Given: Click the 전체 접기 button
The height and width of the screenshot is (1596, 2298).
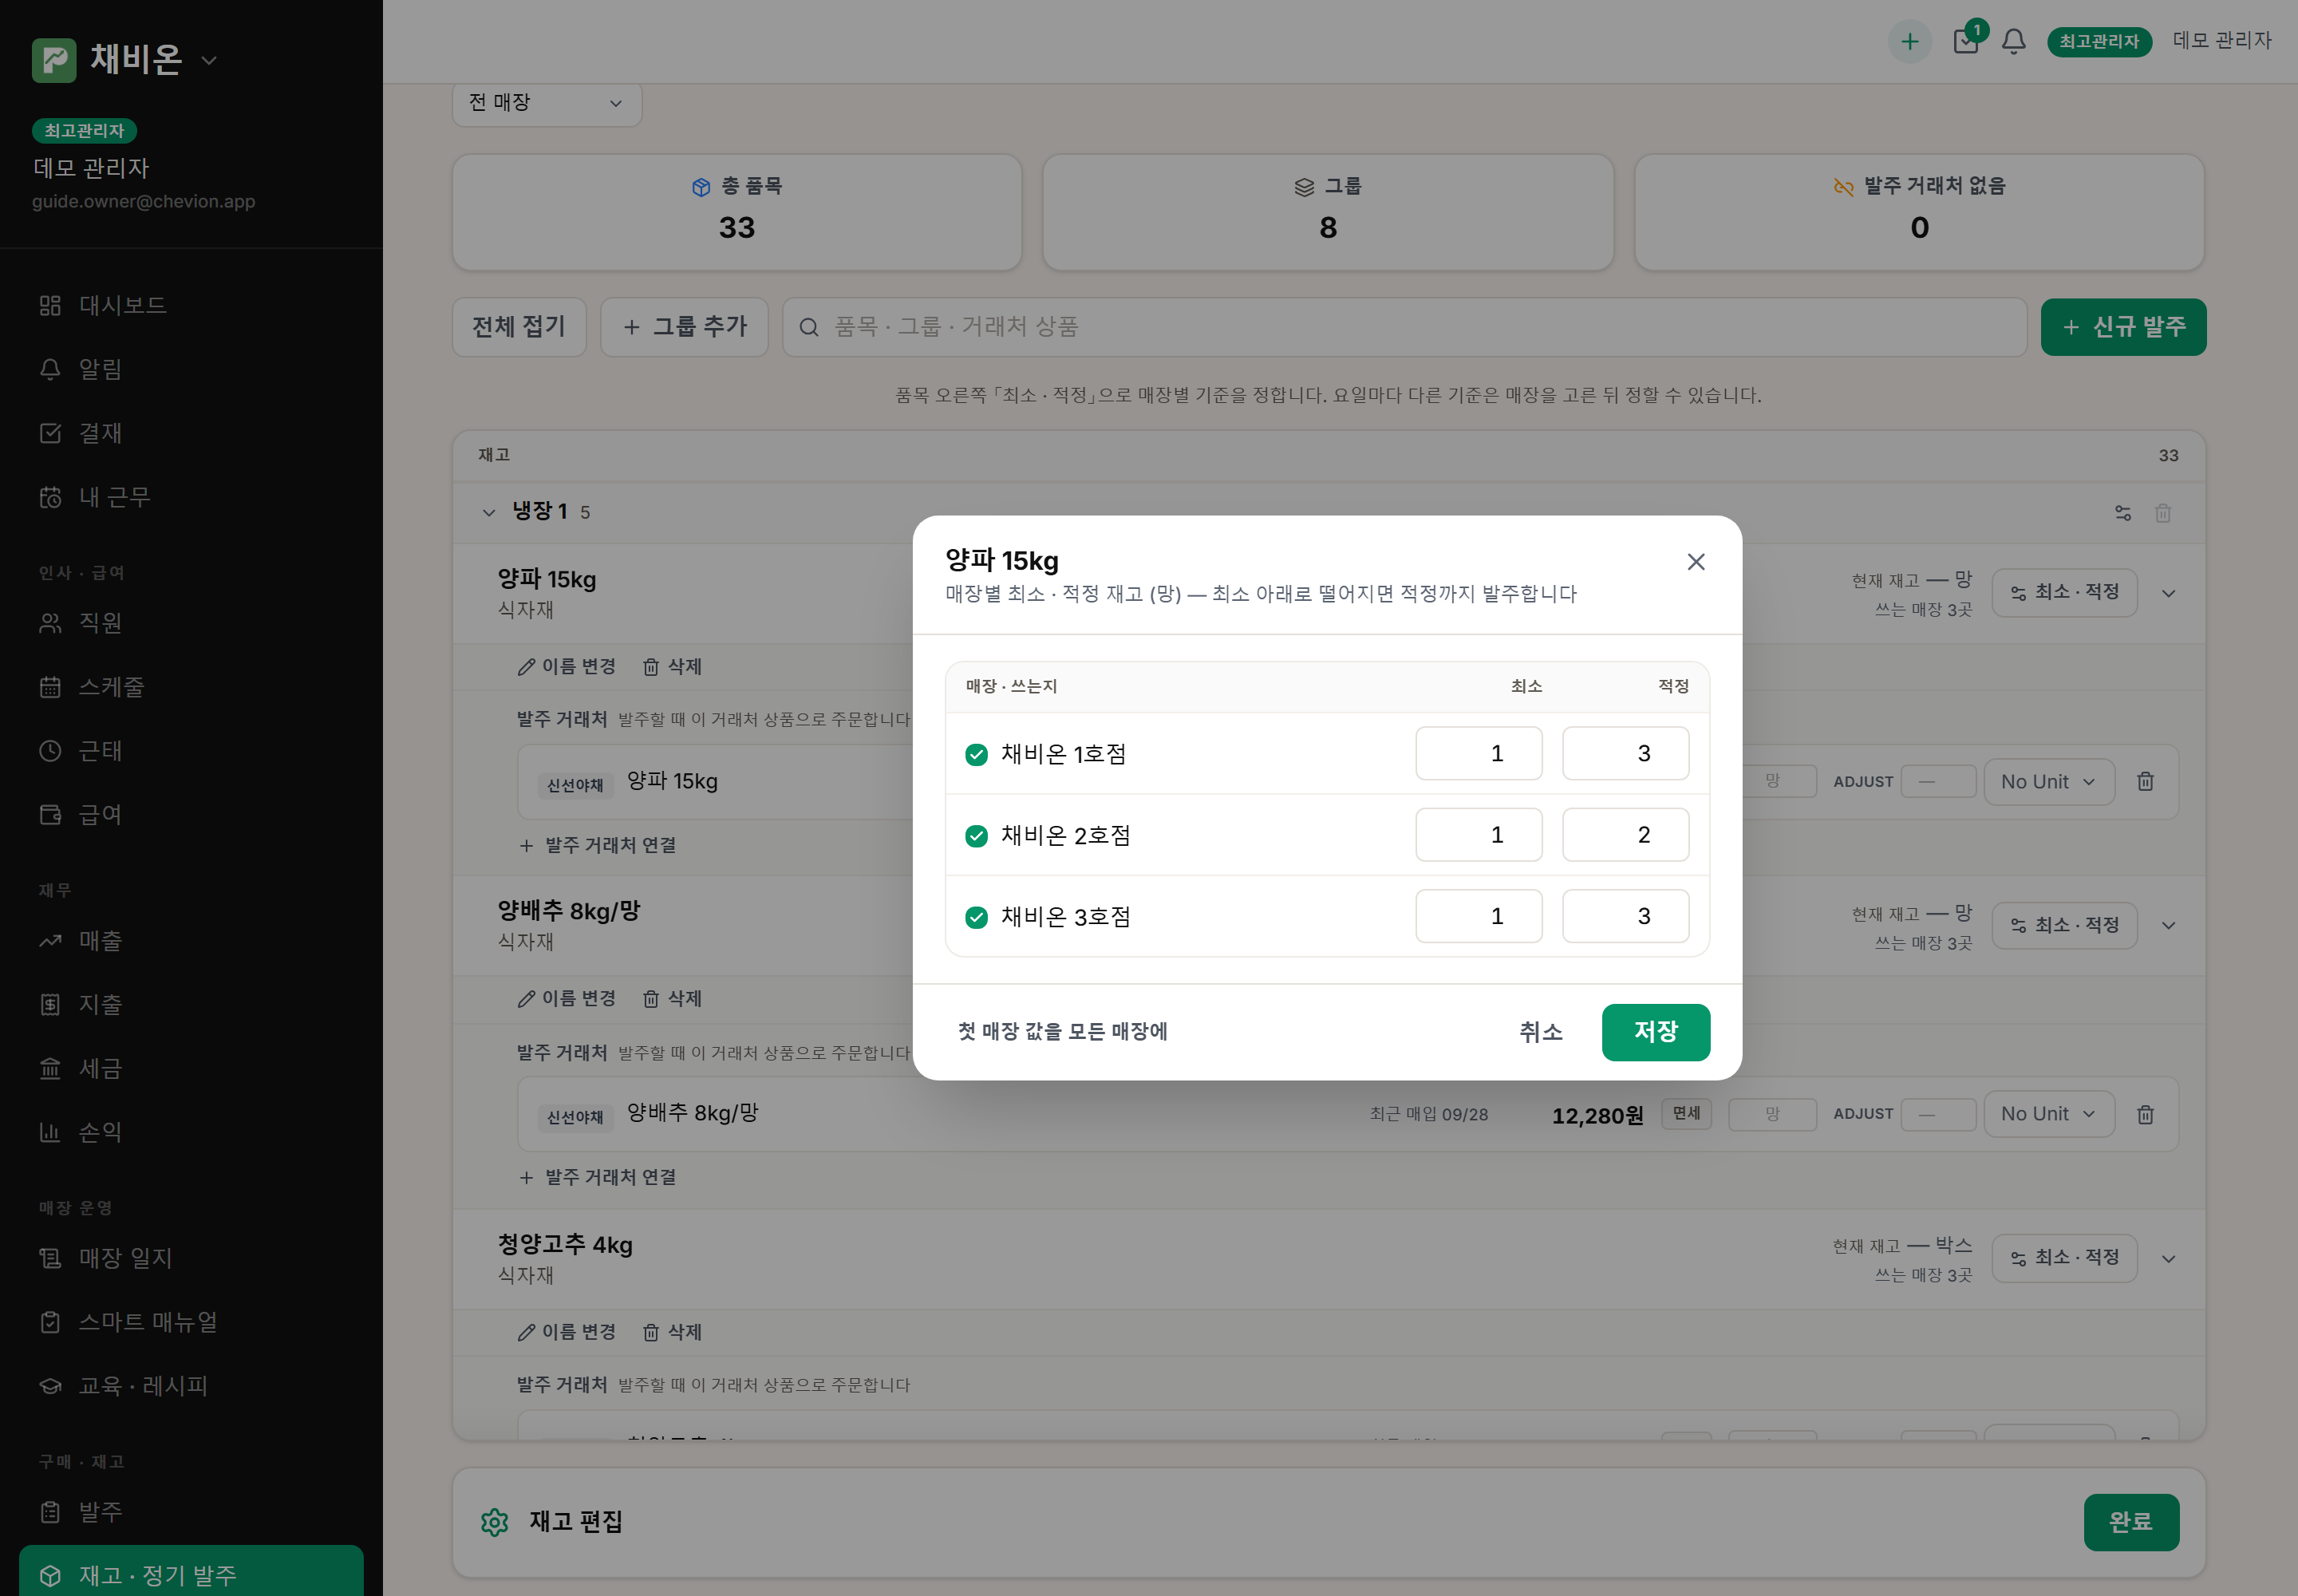Looking at the screenshot, I should click(x=519, y=327).
